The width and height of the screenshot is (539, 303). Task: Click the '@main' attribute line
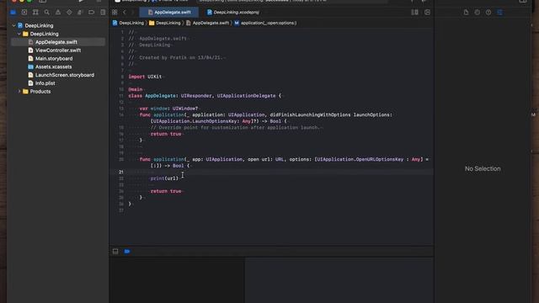coord(136,89)
